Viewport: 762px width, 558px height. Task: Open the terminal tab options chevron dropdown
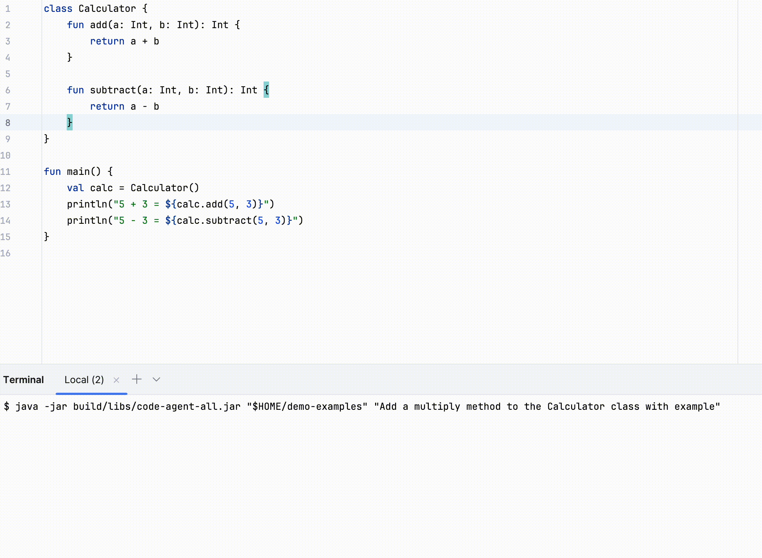[x=156, y=379]
